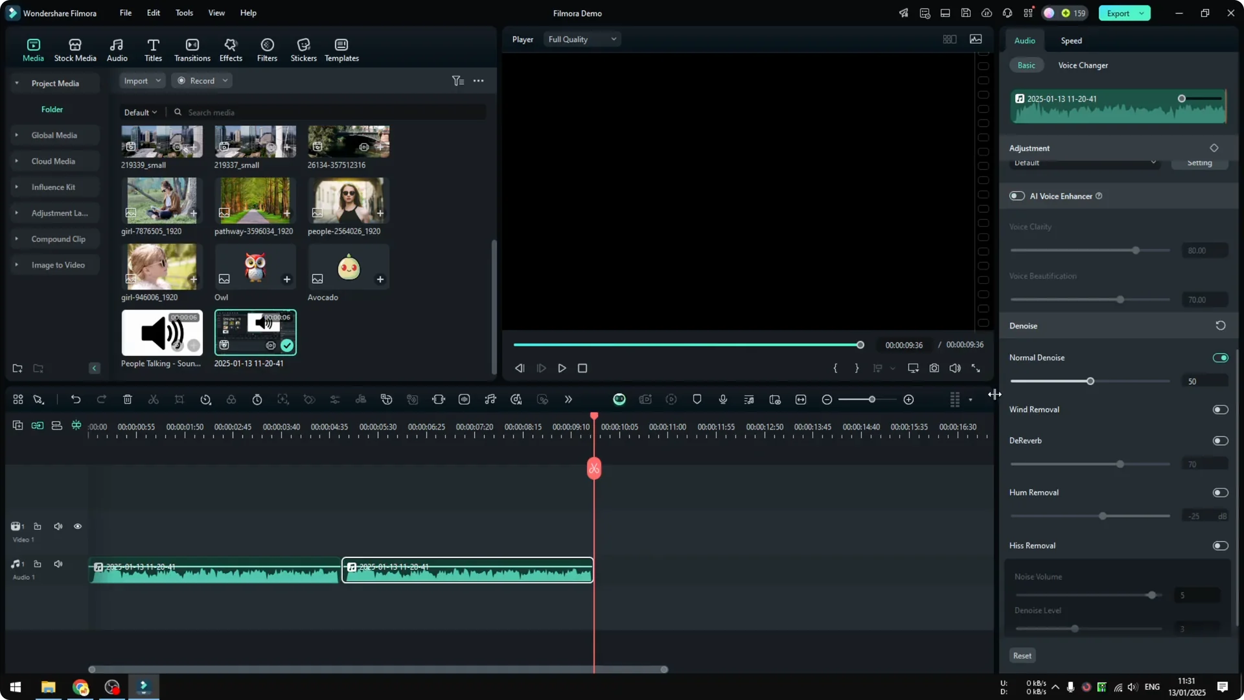1244x700 pixels.
Task: Mute the Audio 1 track
Action: pyautogui.click(x=58, y=564)
